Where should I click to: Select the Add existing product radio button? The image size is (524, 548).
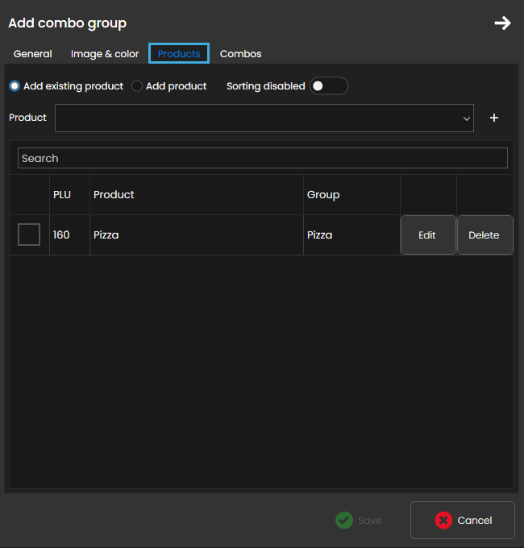click(x=15, y=86)
